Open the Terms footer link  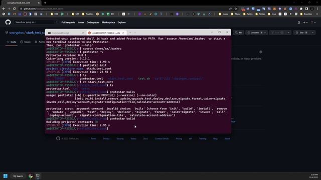click(x=94, y=138)
